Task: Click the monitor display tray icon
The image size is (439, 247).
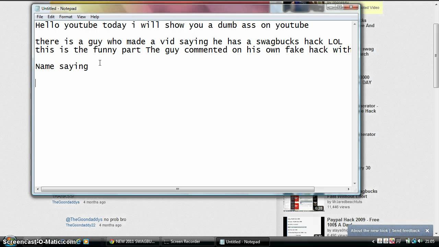Action: point(398,241)
